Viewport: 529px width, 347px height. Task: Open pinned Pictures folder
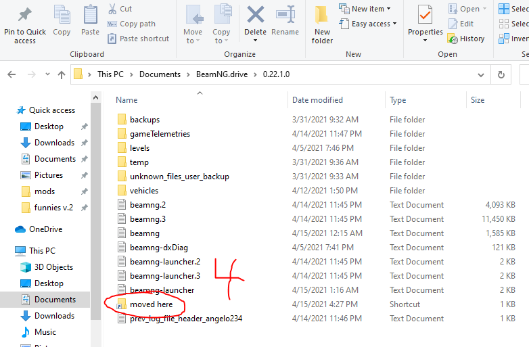pos(49,175)
